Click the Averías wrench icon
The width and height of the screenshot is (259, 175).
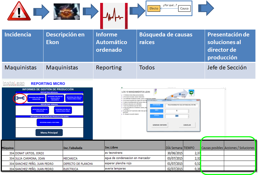point(20,98)
